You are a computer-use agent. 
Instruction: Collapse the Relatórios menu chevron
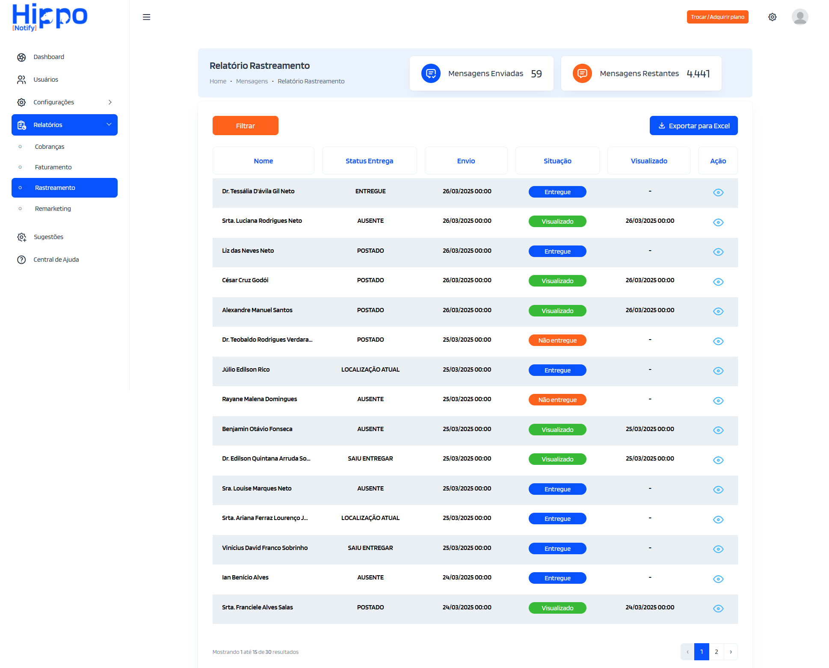110,125
